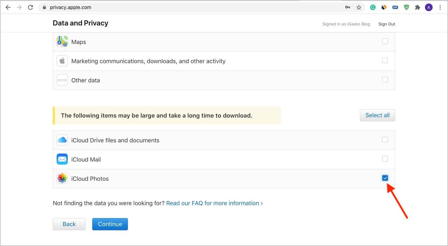Click the green shield extension icon
Image resolution: width=448 pixels, height=246 pixels.
tap(406, 7)
